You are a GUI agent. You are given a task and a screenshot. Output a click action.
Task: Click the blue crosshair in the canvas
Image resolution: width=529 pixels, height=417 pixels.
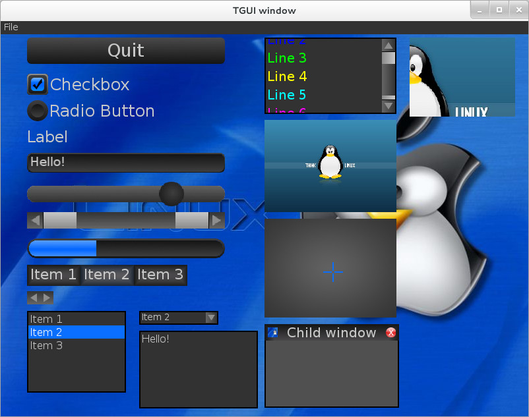333,272
